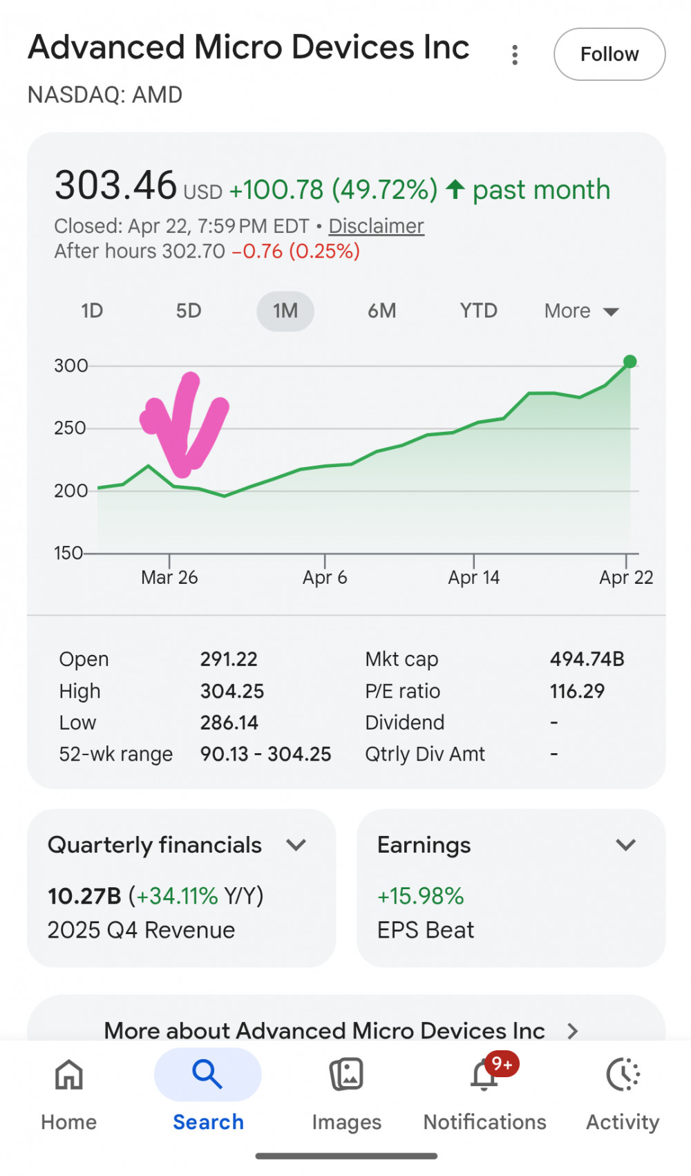Switch chart to 5D range
The width and height of the screenshot is (691, 1176).
[x=189, y=311]
